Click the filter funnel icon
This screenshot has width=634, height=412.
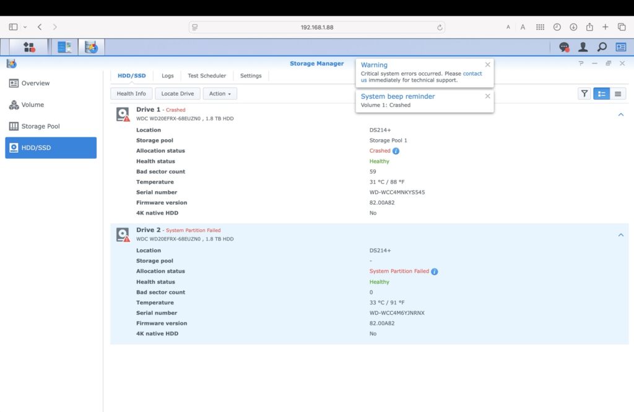584,93
